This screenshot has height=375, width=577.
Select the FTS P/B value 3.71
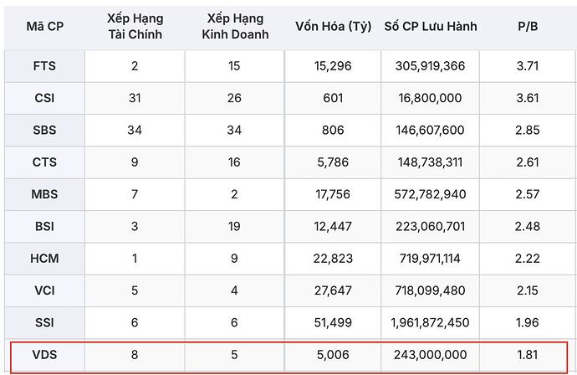coord(528,66)
